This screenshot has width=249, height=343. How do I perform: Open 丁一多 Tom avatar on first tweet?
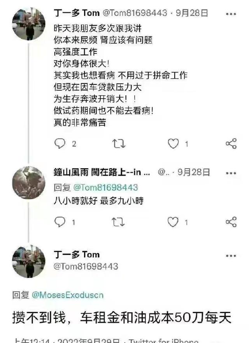click(x=28, y=24)
